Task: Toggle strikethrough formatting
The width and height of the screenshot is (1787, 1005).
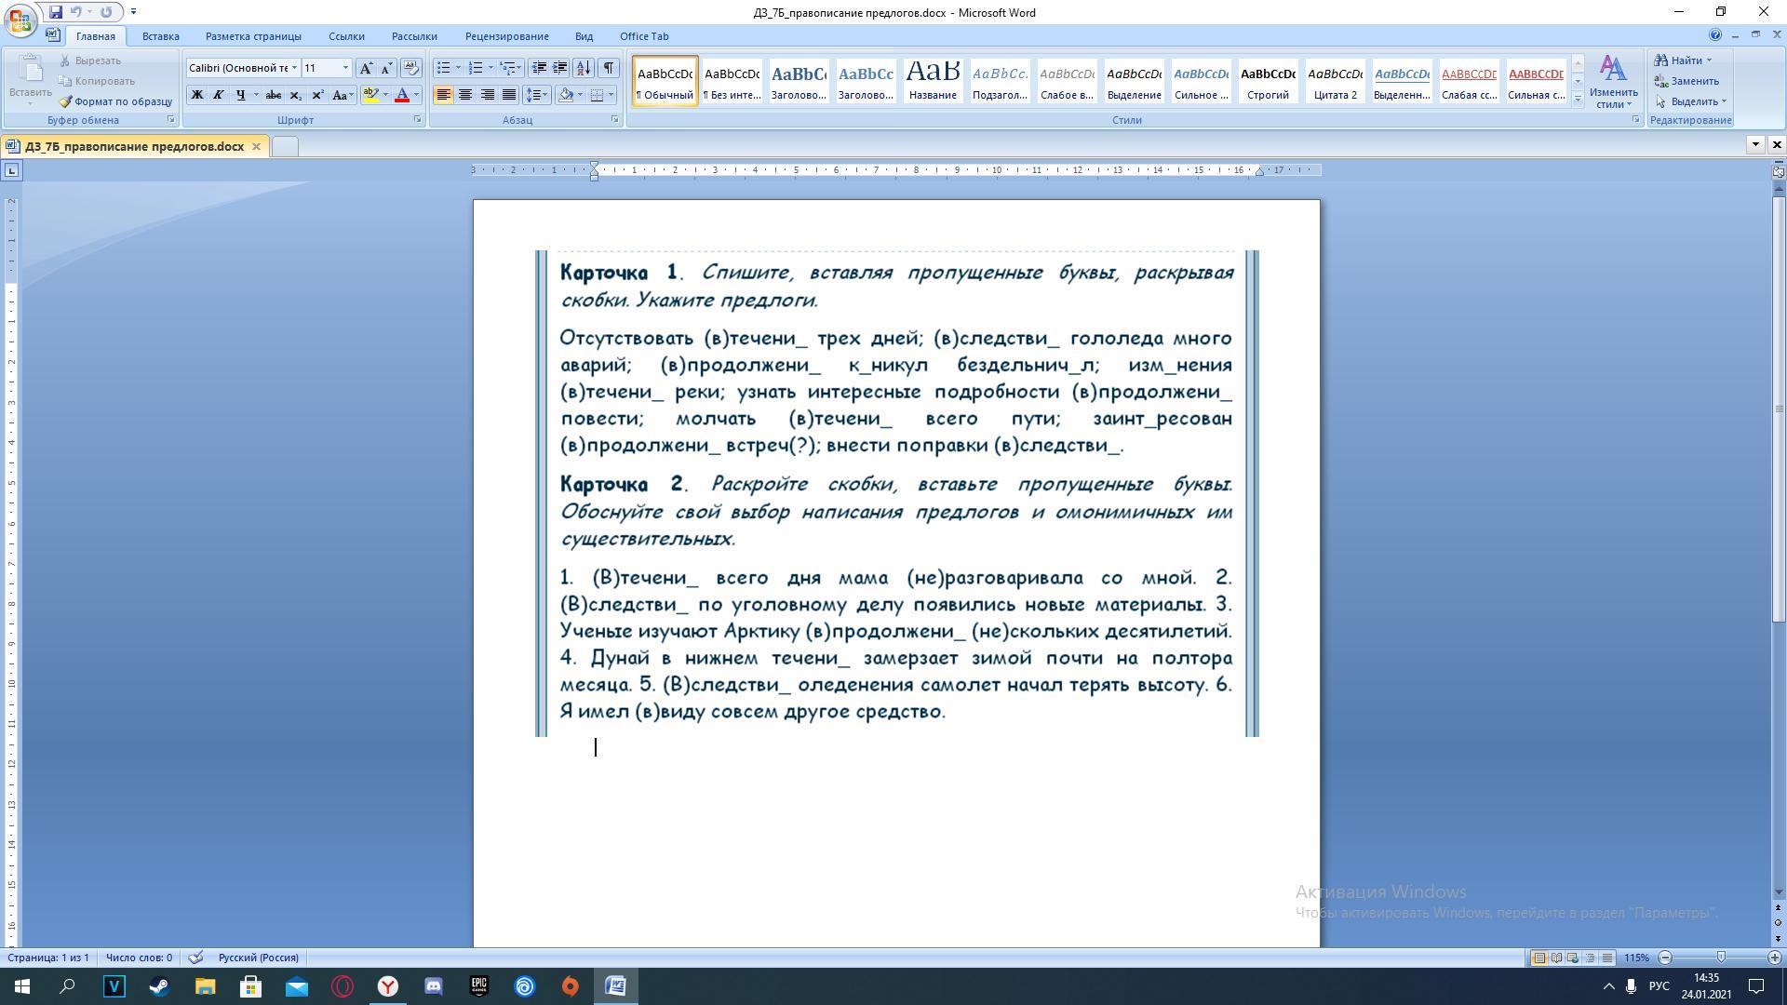Action: tap(274, 95)
